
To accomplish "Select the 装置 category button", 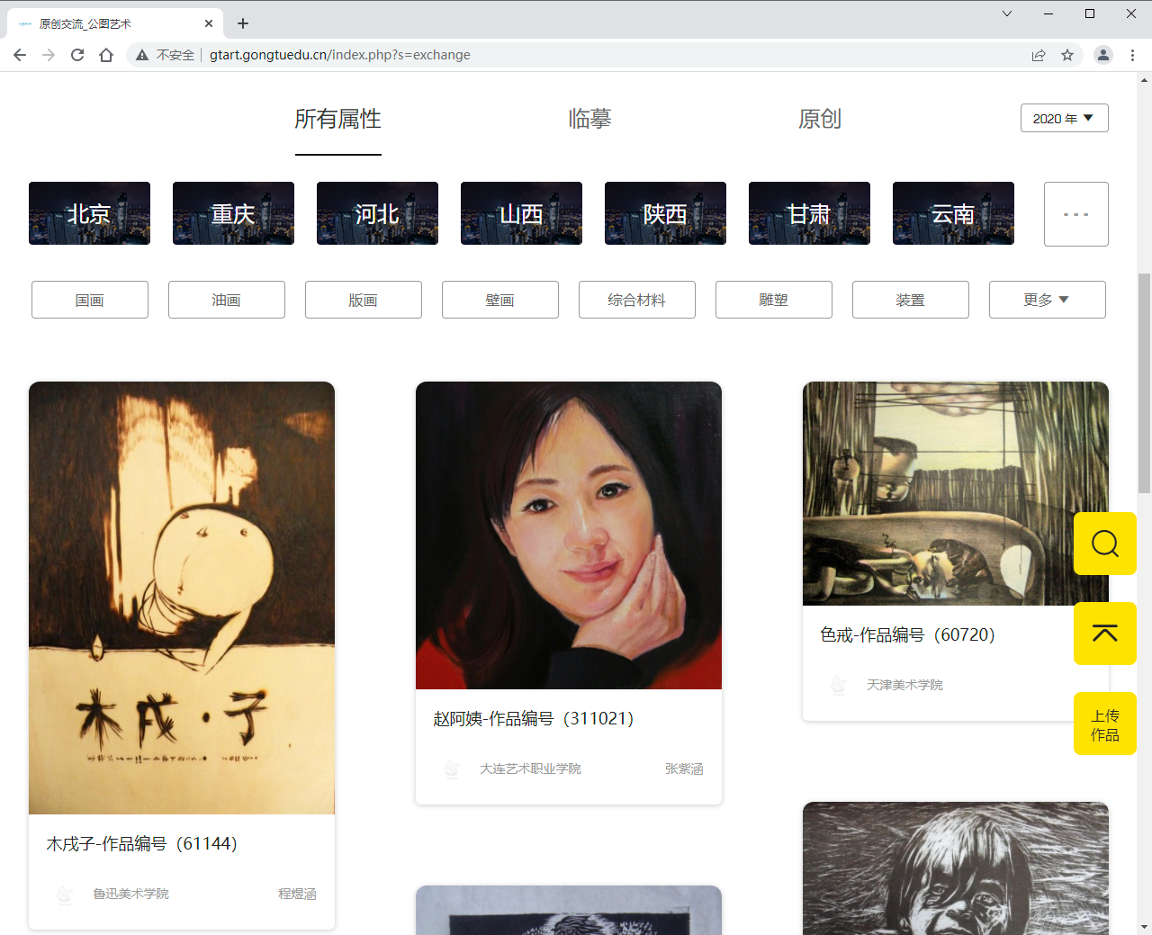I will click(911, 300).
